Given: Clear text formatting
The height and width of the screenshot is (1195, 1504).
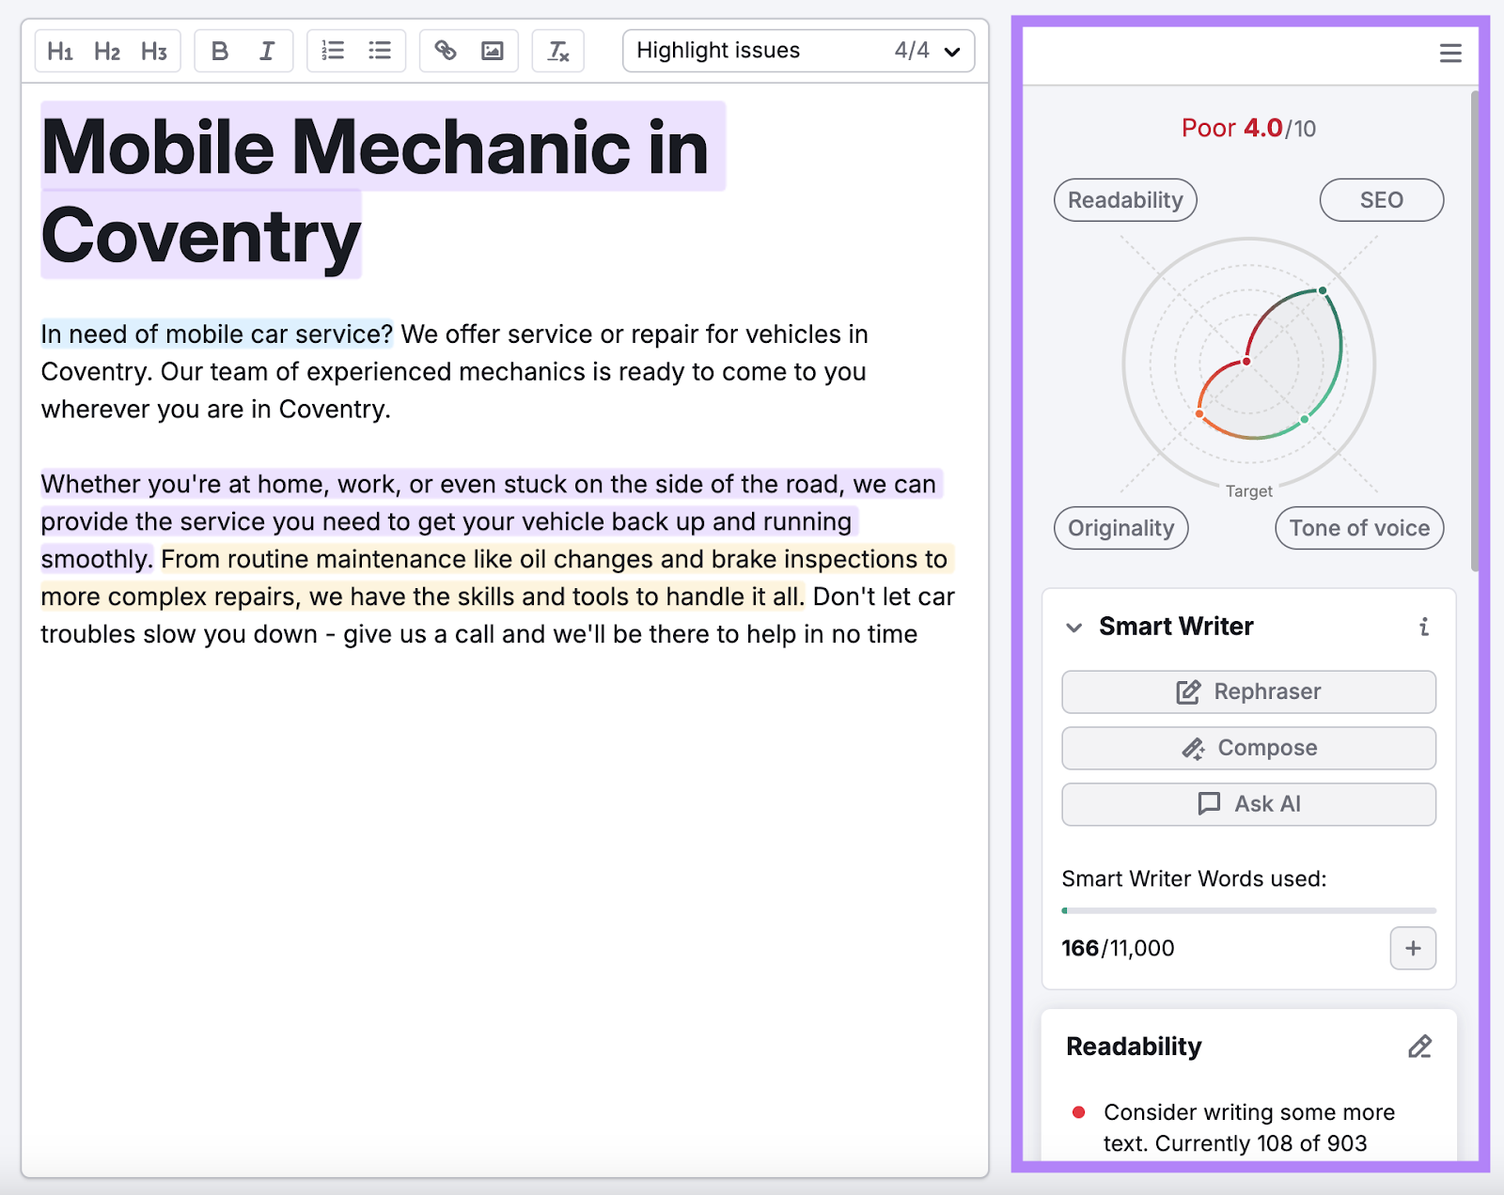Looking at the screenshot, I should [558, 51].
